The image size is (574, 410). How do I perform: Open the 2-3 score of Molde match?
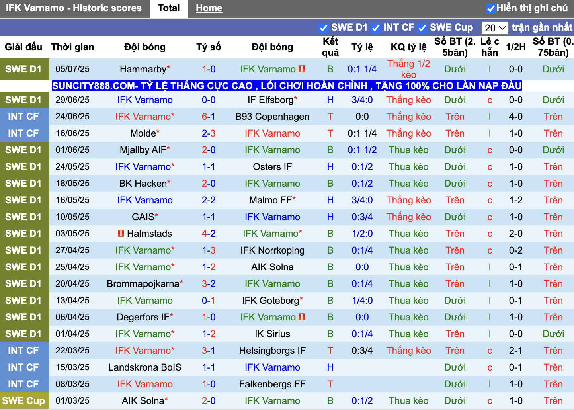(x=209, y=133)
